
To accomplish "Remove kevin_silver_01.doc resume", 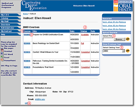I will pyautogui.click(x=123, y=22).
